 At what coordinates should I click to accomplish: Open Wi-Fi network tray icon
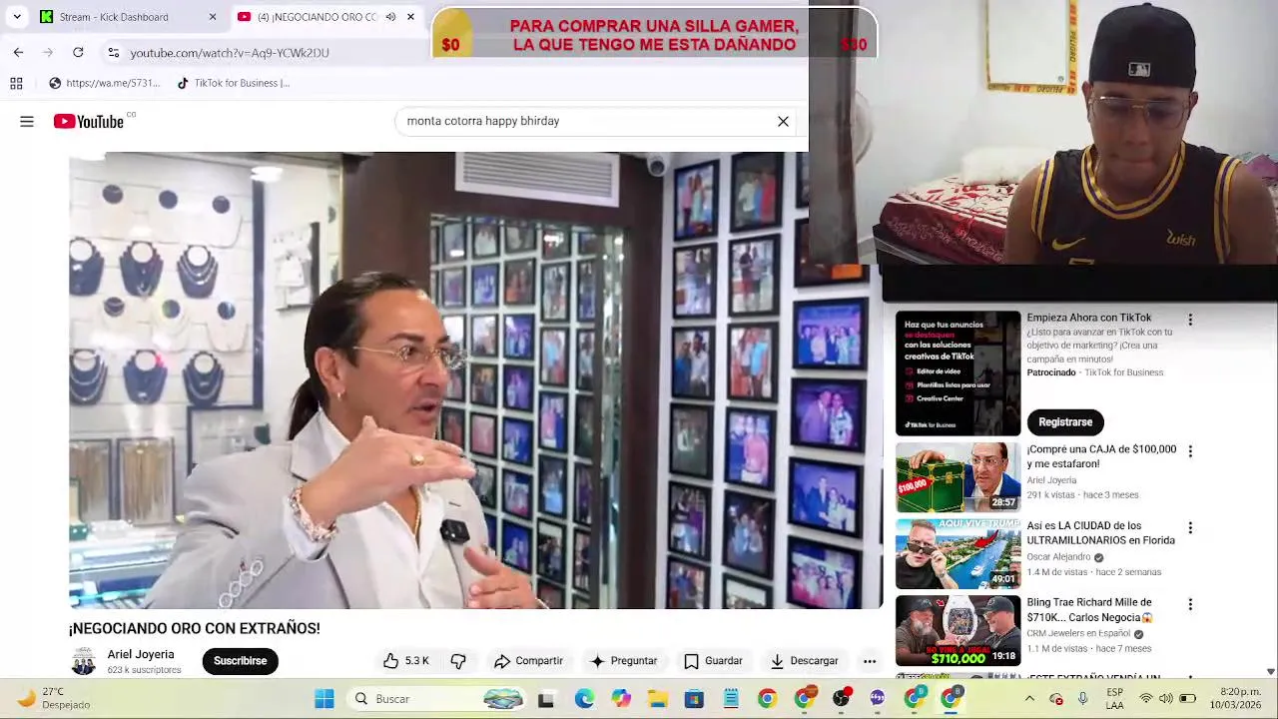click(x=1146, y=699)
